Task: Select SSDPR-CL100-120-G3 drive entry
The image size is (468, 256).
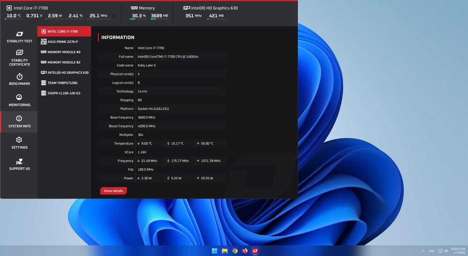Action: [64, 93]
